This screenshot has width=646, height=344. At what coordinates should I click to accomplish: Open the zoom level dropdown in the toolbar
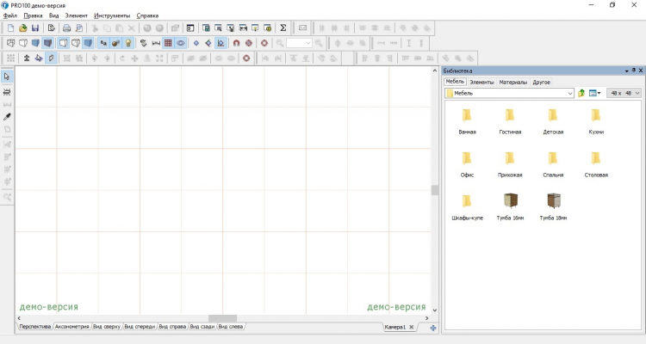(307, 43)
